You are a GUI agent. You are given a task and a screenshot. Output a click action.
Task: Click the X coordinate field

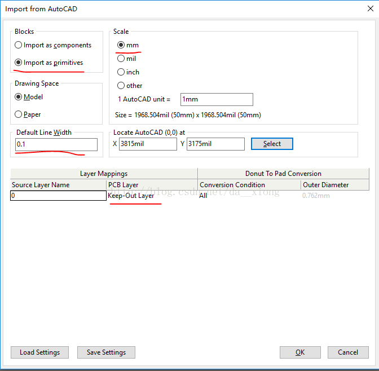tap(148, 144)
